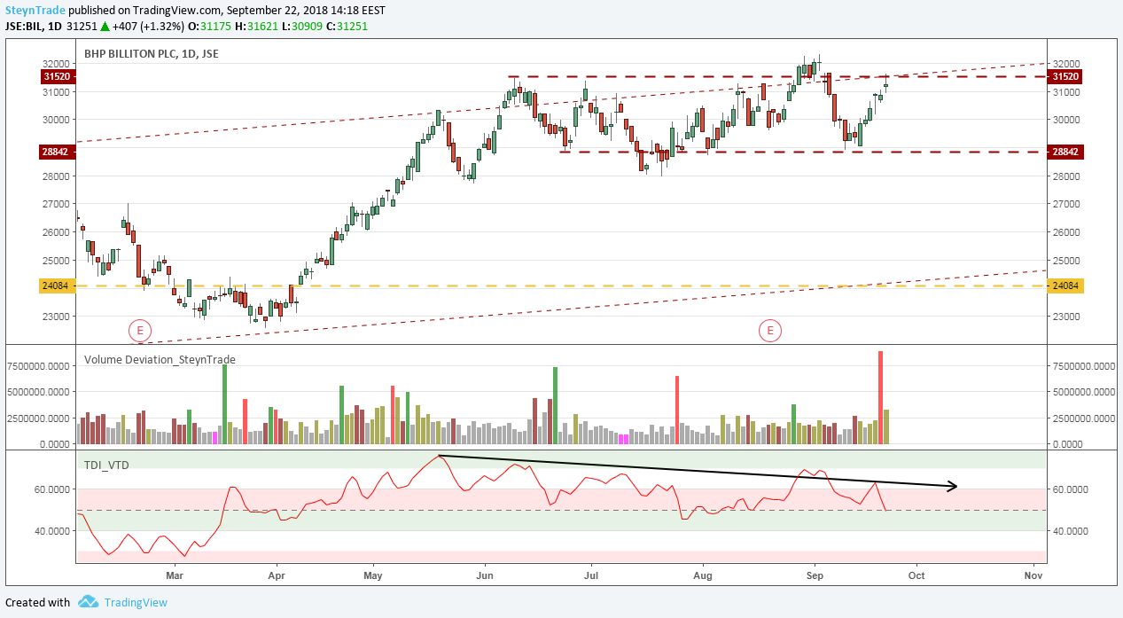1123x618 pixels.
Task: Click the earnings E marker near March
Action: click(x=140, y=331)
